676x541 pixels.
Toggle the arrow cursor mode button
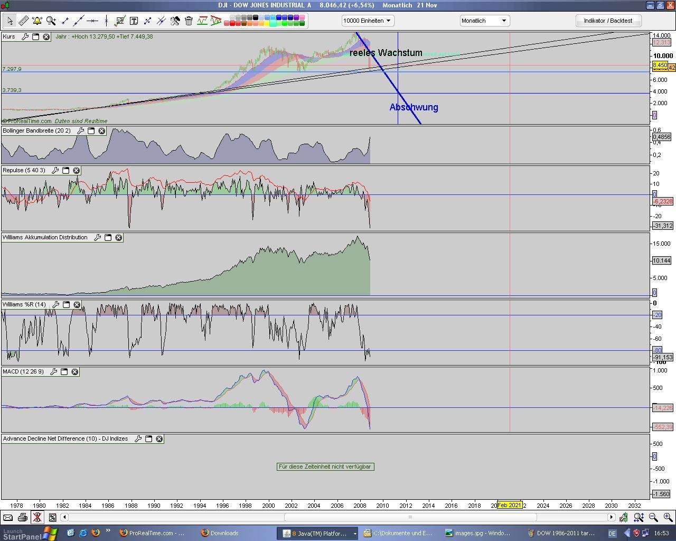(x=10, y=21)
